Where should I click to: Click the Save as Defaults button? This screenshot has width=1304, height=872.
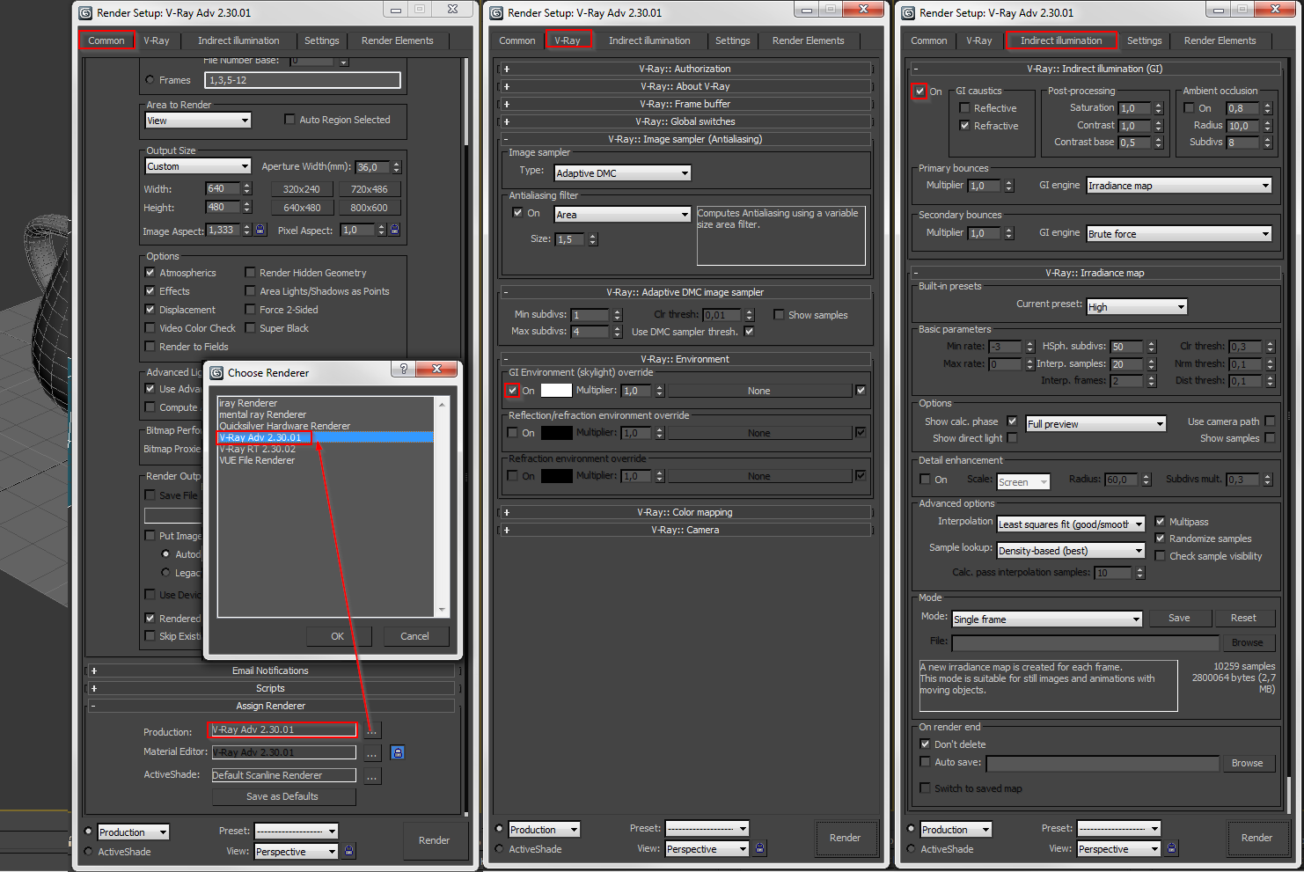[x=283, y=797]
